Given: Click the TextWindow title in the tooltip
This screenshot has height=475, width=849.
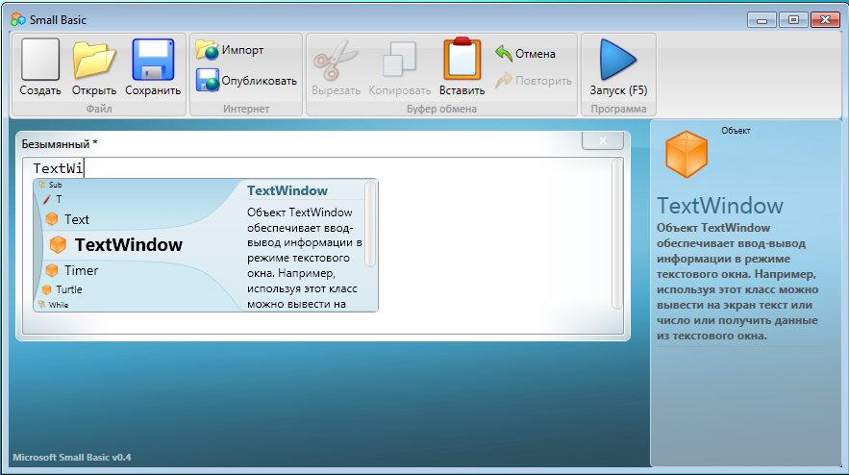Looking at the screenshot, I should click(287, 190).
